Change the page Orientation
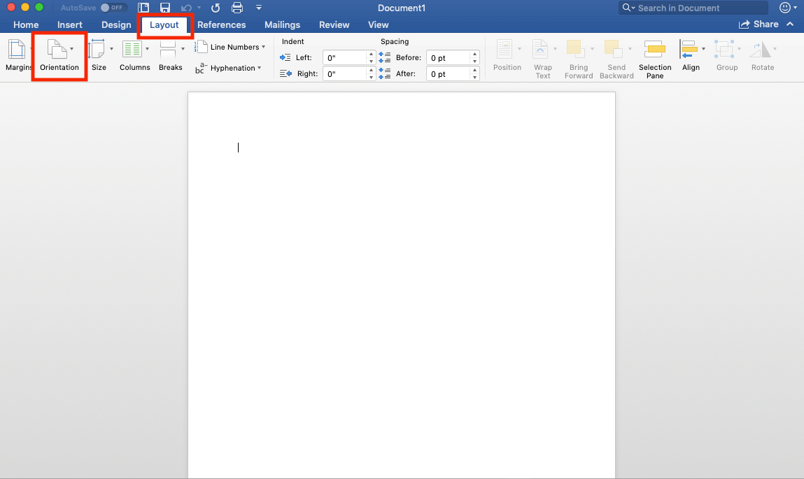The image size is (804, 479). (59, 56)
